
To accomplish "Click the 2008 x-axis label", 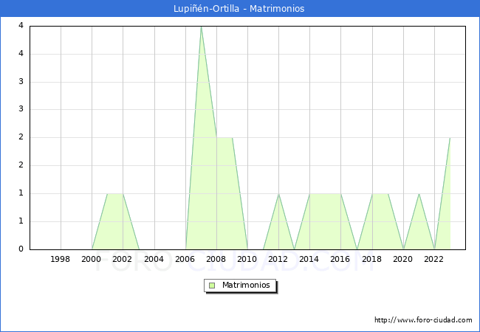I will coord(216,259).
